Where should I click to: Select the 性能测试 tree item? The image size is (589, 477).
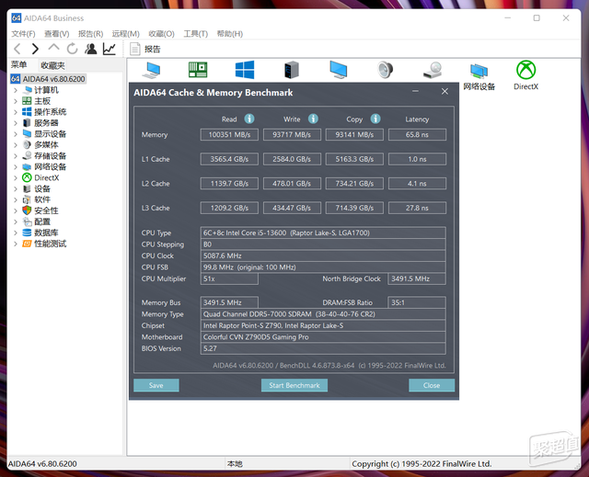[50, 244]
